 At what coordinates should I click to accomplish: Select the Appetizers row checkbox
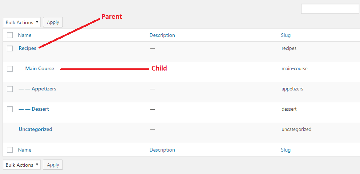(x=10, y=89)
